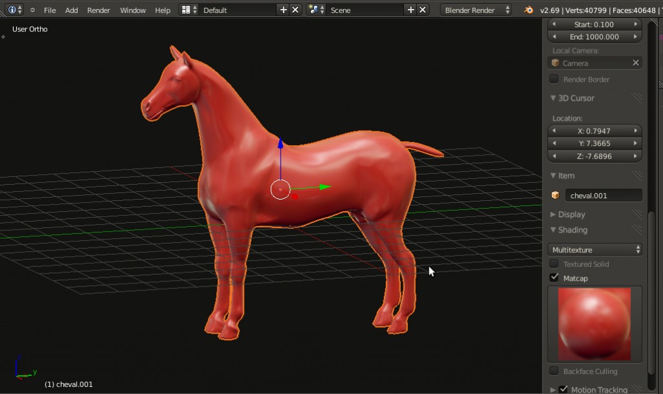Image resolution: width=663 pixels, height=394 pixels.
Task: Click the screen layout browse icon
Action: (186, 9)
